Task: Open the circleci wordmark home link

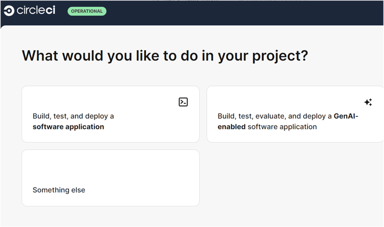Action: tap(36, 11)
